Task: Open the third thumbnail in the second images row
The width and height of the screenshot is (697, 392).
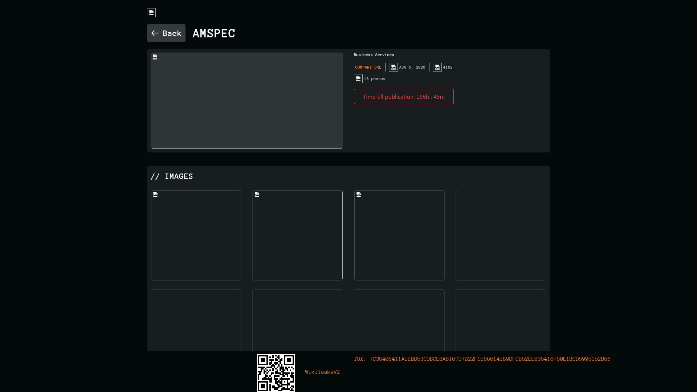Action: tap(399, 320)
